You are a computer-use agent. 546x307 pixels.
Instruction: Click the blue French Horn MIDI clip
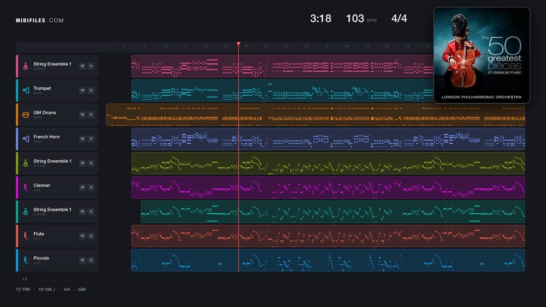(328, 139)
